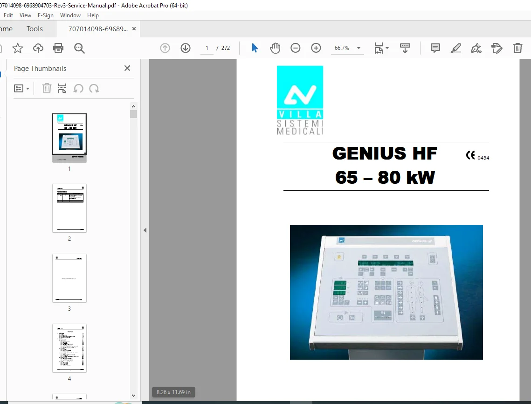Image resolution: width=531 pixels, height=404 pixels.
Task: Switch to the Tools tab
Action: click(34, 29)
